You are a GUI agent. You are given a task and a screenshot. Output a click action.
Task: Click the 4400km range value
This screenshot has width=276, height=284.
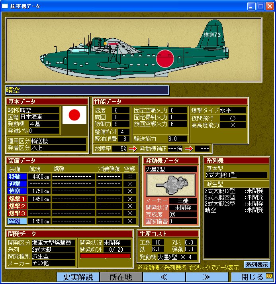coord(39,176)
